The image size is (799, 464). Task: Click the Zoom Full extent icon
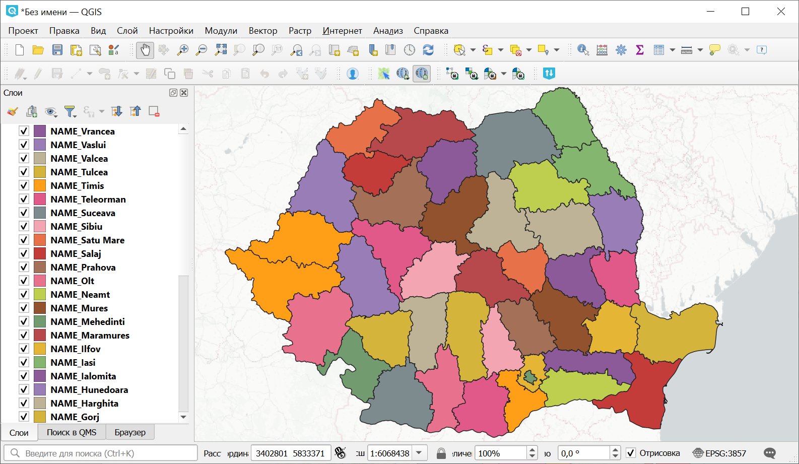click(x=221, y=50)
